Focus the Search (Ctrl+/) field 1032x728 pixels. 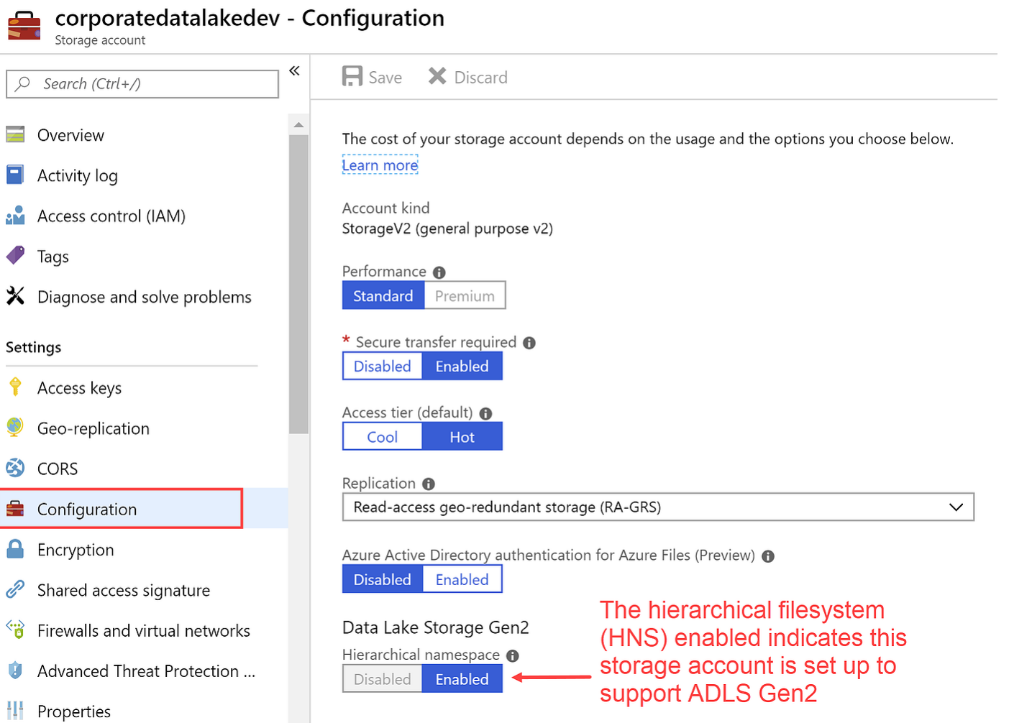(x=142, y=83)
